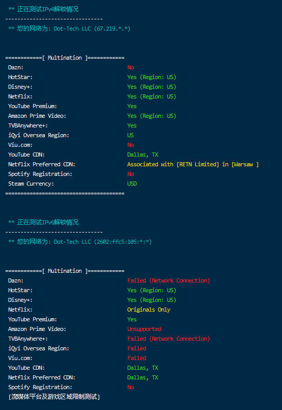
Task: Click the IPv6 Viu.com Failed result
Action: pyautogui.click(x=137, y=358)
